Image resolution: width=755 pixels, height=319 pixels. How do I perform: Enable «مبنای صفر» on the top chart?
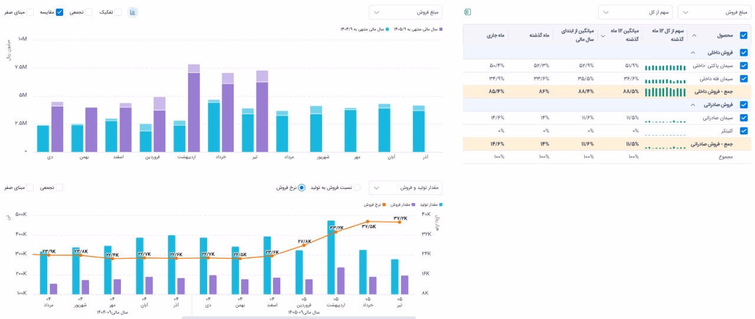[30, 12]
